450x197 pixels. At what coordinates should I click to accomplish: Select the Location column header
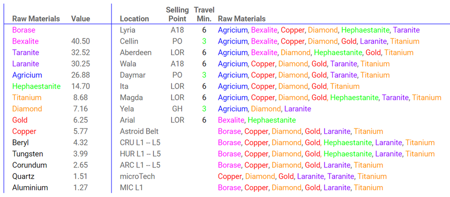pos(134,19)
